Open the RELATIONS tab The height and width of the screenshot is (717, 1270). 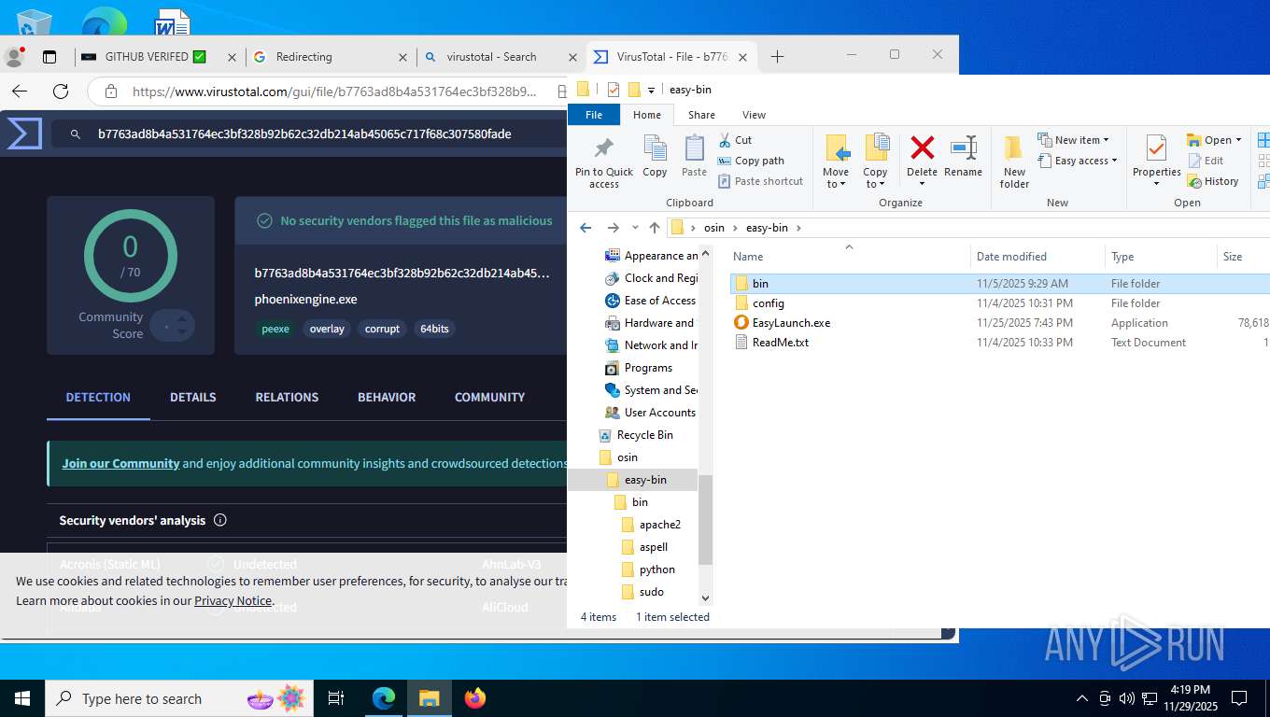coord(287,397)
